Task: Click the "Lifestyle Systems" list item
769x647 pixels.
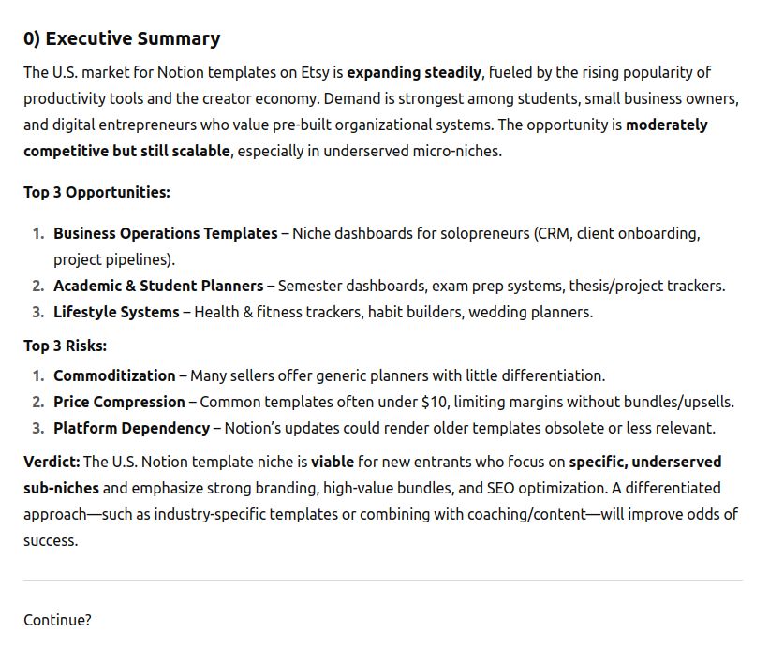Action: point(115,312)
